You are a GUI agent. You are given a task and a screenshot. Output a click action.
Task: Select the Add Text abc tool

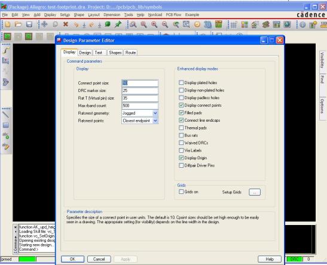click(x=6, y=135)
